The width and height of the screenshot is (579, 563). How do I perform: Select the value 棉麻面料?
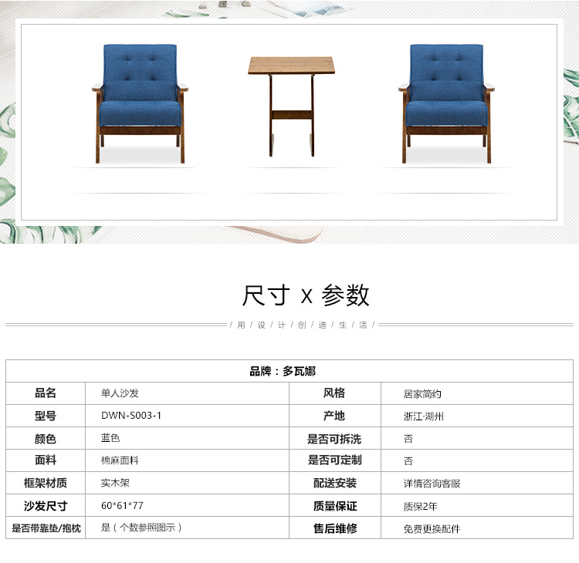click(120, 460)
